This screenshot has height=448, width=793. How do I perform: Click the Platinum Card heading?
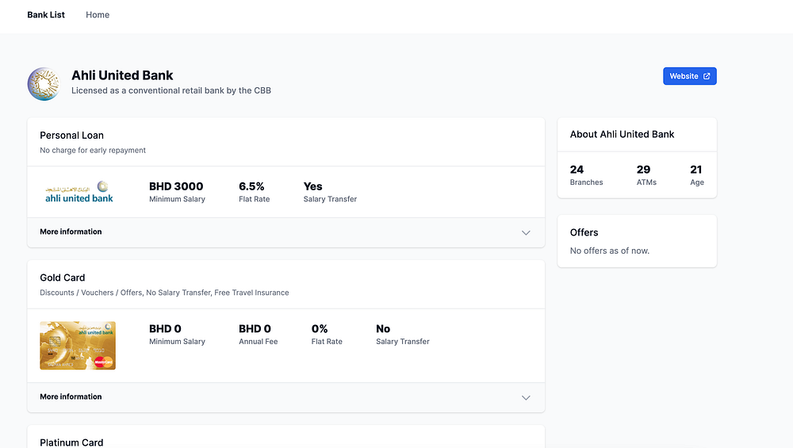(x=71, y=442)
